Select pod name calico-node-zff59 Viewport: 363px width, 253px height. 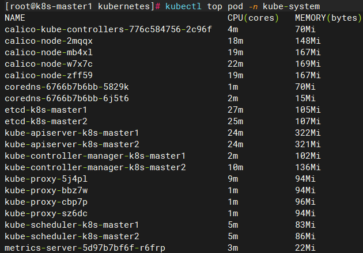coord(48,75)
